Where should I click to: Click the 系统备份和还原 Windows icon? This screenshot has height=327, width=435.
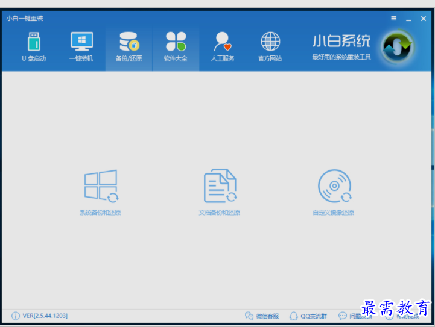coord(101,186)
